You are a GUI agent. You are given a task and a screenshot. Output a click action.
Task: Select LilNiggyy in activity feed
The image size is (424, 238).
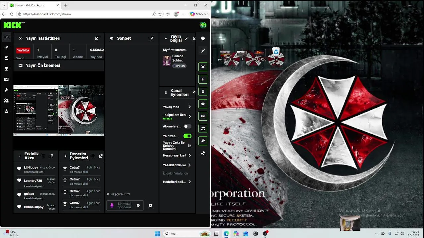point(31,168)
